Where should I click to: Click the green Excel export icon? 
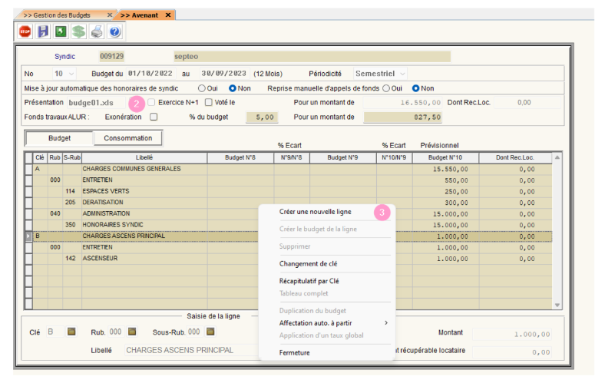tap(61, 31)
